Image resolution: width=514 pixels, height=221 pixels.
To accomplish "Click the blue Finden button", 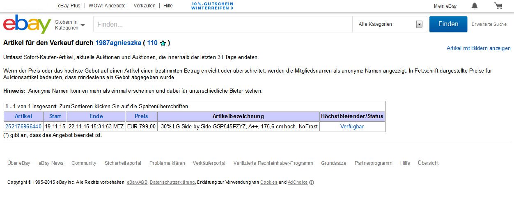I will pyautogui.click(x=448, y=24).
